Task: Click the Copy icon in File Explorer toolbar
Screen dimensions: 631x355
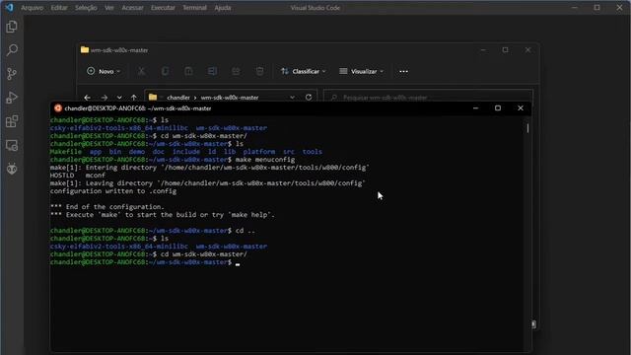Action: (x=165, y=71)
